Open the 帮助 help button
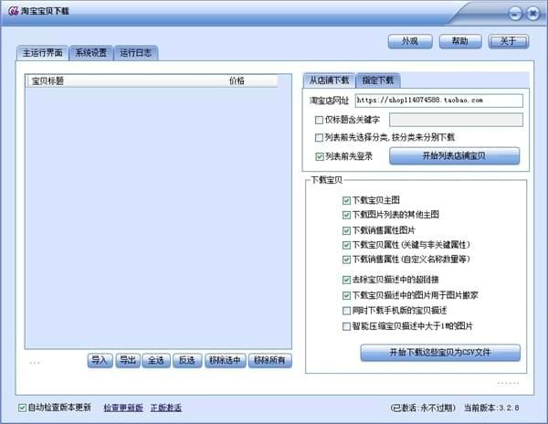This screenshot has height=424, width=548. 460,41
